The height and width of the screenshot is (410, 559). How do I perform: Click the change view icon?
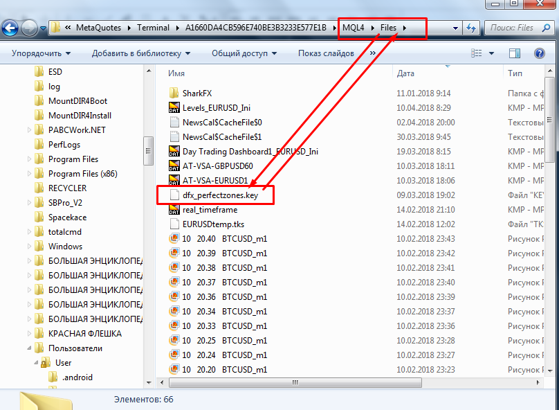476,53
